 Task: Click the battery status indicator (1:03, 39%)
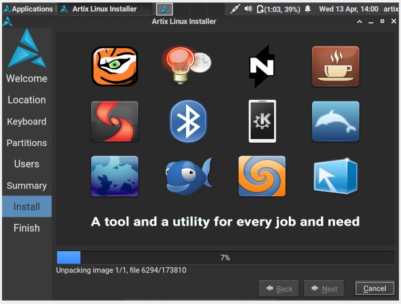278,9
